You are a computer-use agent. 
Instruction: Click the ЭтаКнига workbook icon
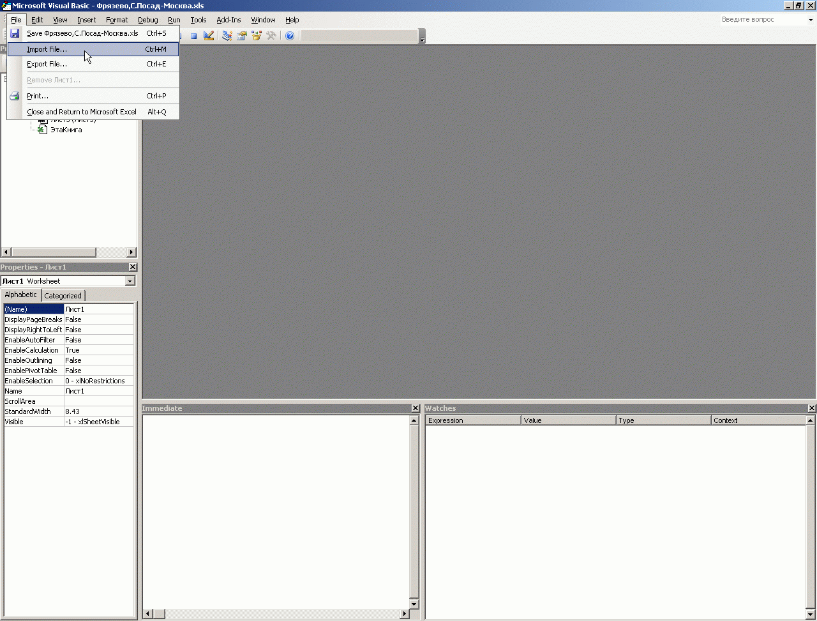pos(43,130)
